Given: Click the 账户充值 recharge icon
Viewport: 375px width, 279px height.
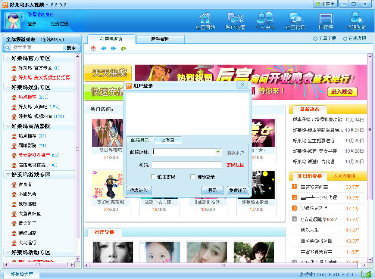Looking at the screenshot, I should 234,21.
